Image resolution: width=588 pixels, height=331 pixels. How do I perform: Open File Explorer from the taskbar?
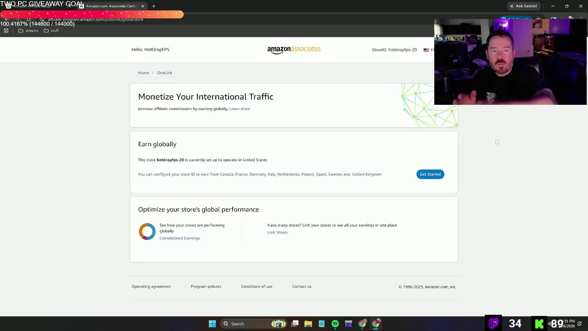coord(308,324)
